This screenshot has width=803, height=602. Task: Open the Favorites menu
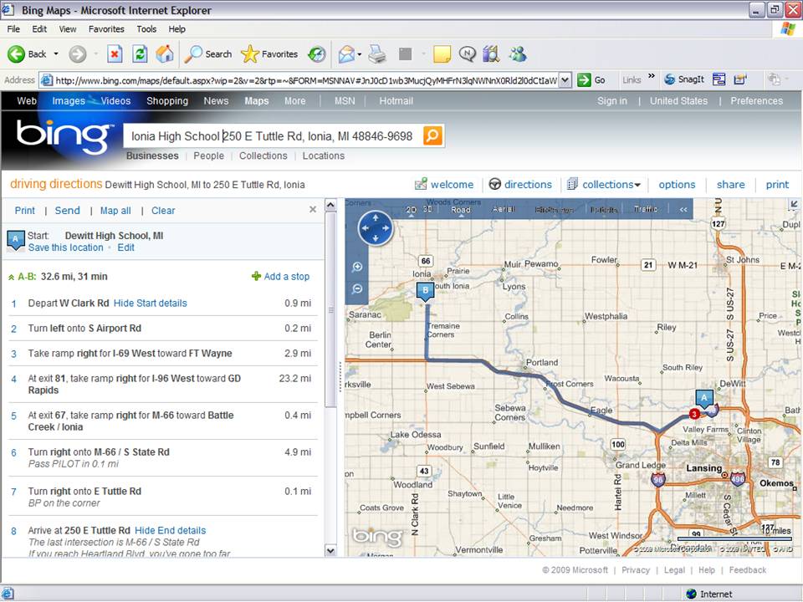(106, 29)
